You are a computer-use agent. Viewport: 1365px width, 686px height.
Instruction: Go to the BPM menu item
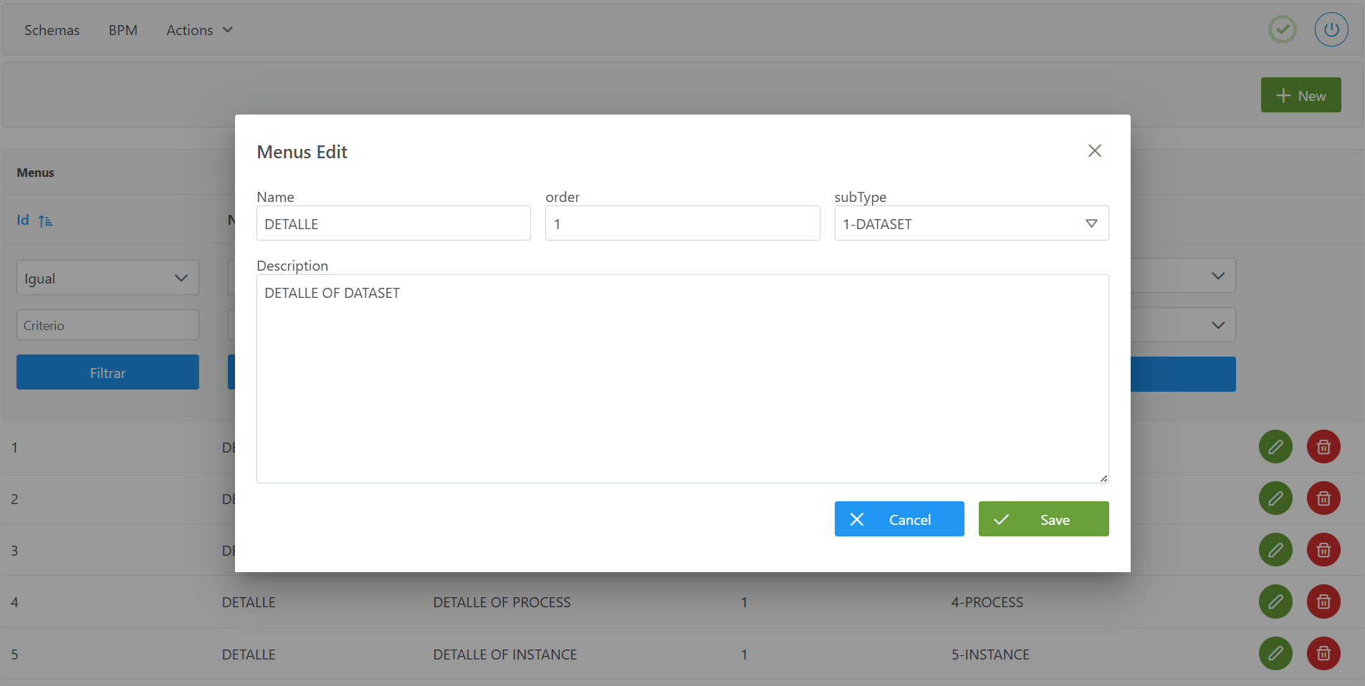point(123,30)
